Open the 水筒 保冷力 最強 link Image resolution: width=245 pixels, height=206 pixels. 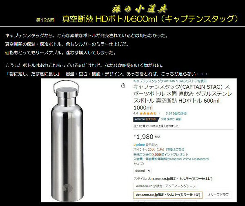point(171,119)
